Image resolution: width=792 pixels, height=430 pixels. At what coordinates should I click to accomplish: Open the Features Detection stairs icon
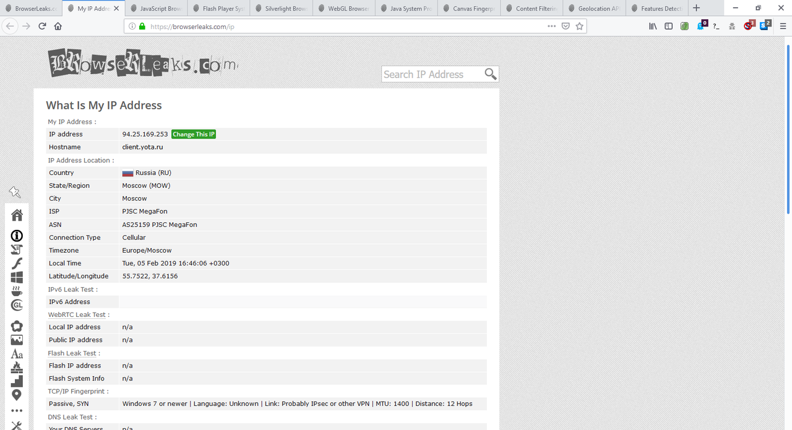[x=17, y=381]
